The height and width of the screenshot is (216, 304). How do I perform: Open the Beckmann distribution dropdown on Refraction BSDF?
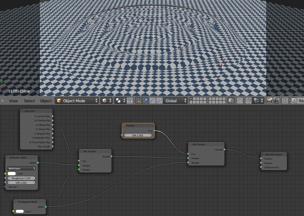[x=21, y=169]
